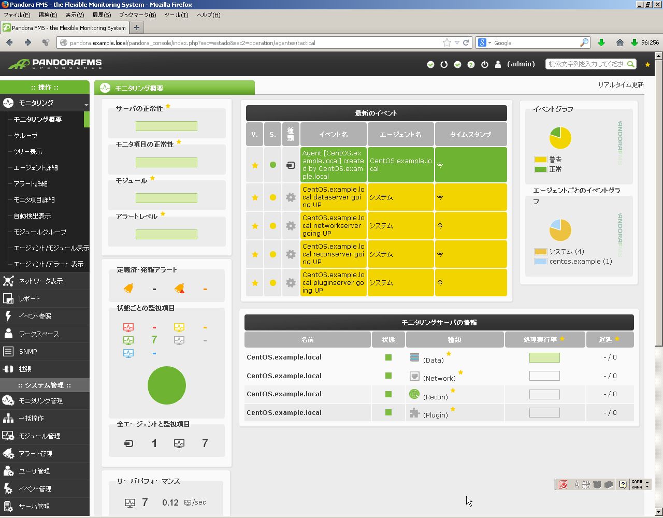Open the アラート管理 bell icon
The width and height of the screenshot is (663, 518).
coord(8,453)
